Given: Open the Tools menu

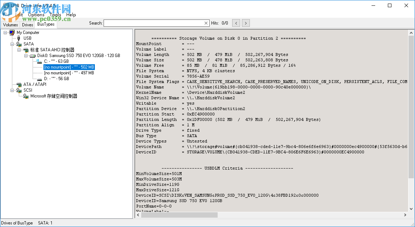Looking at the screenshot, I should [55, 15].
